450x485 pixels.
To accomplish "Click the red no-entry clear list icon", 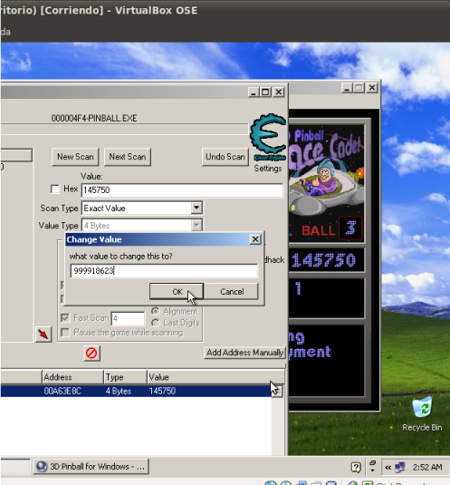I will [91, 353].
